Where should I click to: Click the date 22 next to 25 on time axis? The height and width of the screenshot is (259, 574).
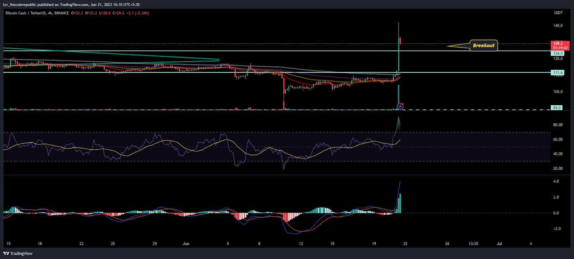(x=81, y=244)
